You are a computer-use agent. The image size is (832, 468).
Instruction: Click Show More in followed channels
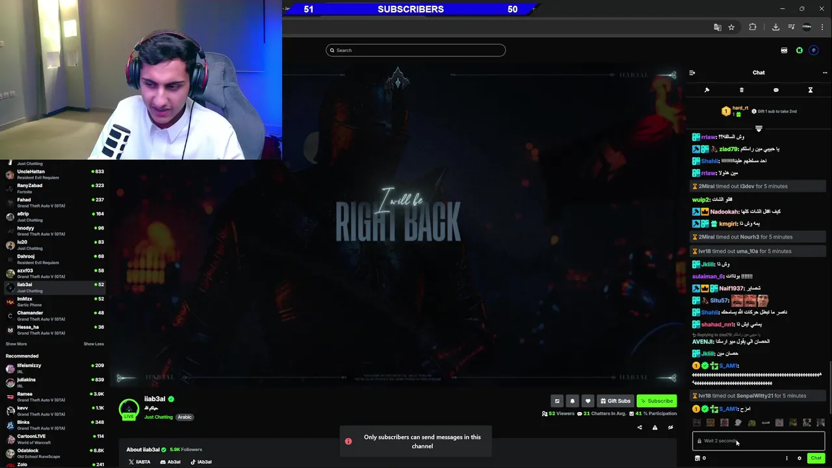[x=16, y=344]
